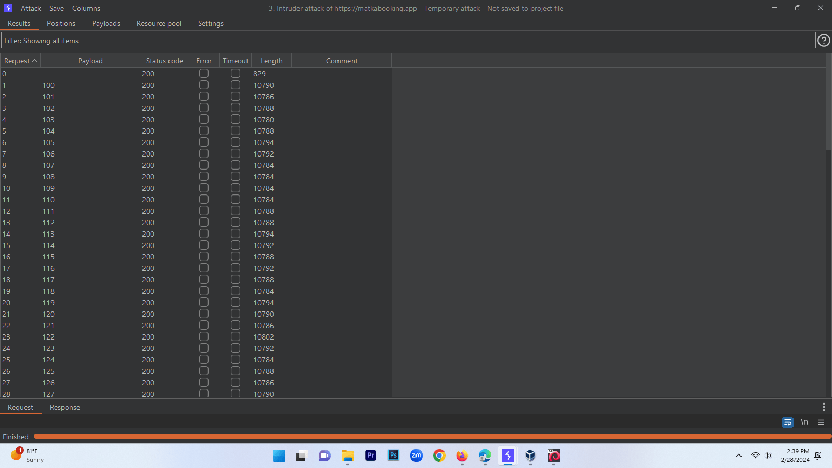The height and width of the screenshot is (468, 832).
Task: Open the Columns menu
Action: pos(86,8)
